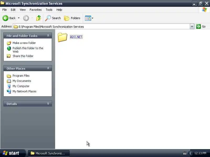The image size is (210, 157).
Task: Open My Network Places link
Action: click(24, 91)
